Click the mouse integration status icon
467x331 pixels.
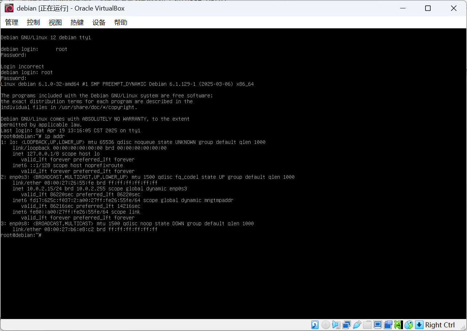409,325
